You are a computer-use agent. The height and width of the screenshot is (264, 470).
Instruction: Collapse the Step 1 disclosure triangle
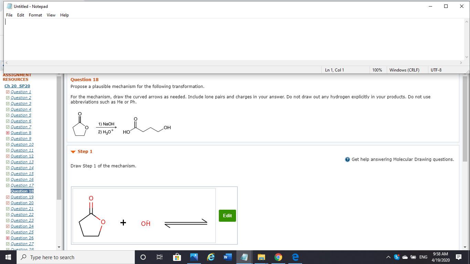click(x=73, y=151)
